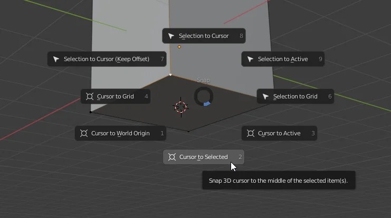Click the crosshair icon on Cursor to Grid
This screenshot has width=391, height=218.
[89, 96]
